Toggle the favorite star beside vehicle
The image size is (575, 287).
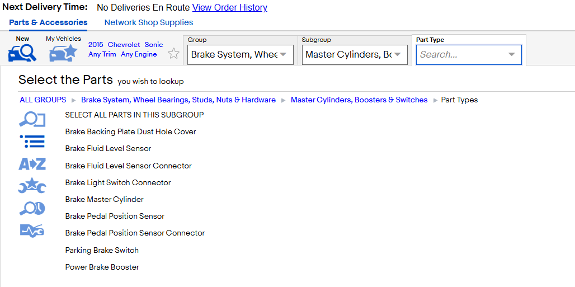click(x=174, y=54)
